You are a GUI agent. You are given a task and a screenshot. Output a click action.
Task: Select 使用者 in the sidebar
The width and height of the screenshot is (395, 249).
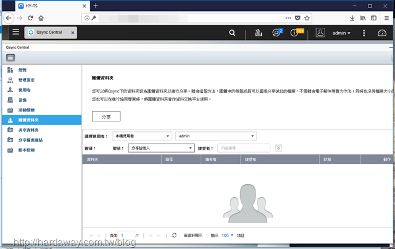point(25,90)
